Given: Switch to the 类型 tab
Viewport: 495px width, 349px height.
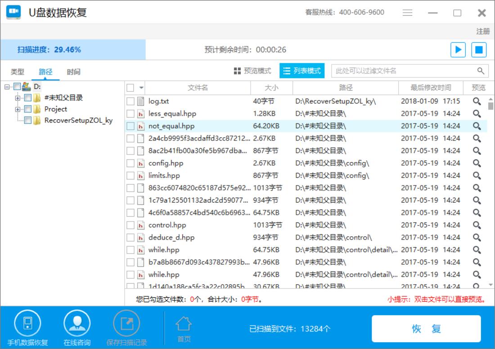Looking at the screenshot, I should tap(18, 72).
